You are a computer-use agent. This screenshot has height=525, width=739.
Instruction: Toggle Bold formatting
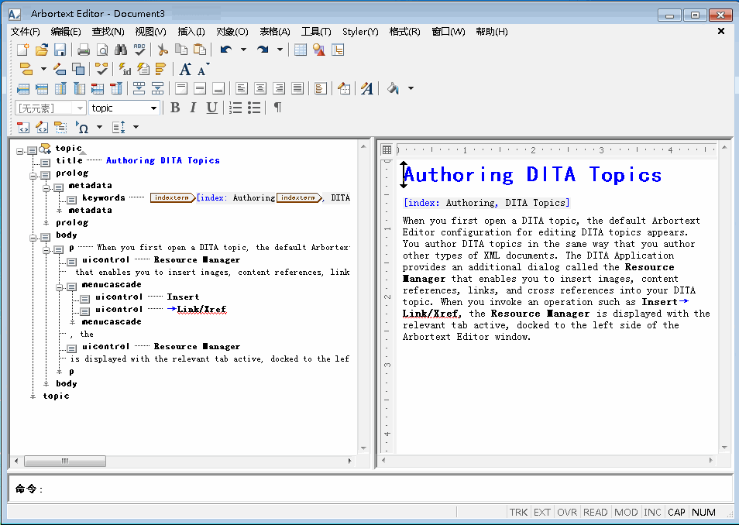pyautogui.click(x=175, y=108)
